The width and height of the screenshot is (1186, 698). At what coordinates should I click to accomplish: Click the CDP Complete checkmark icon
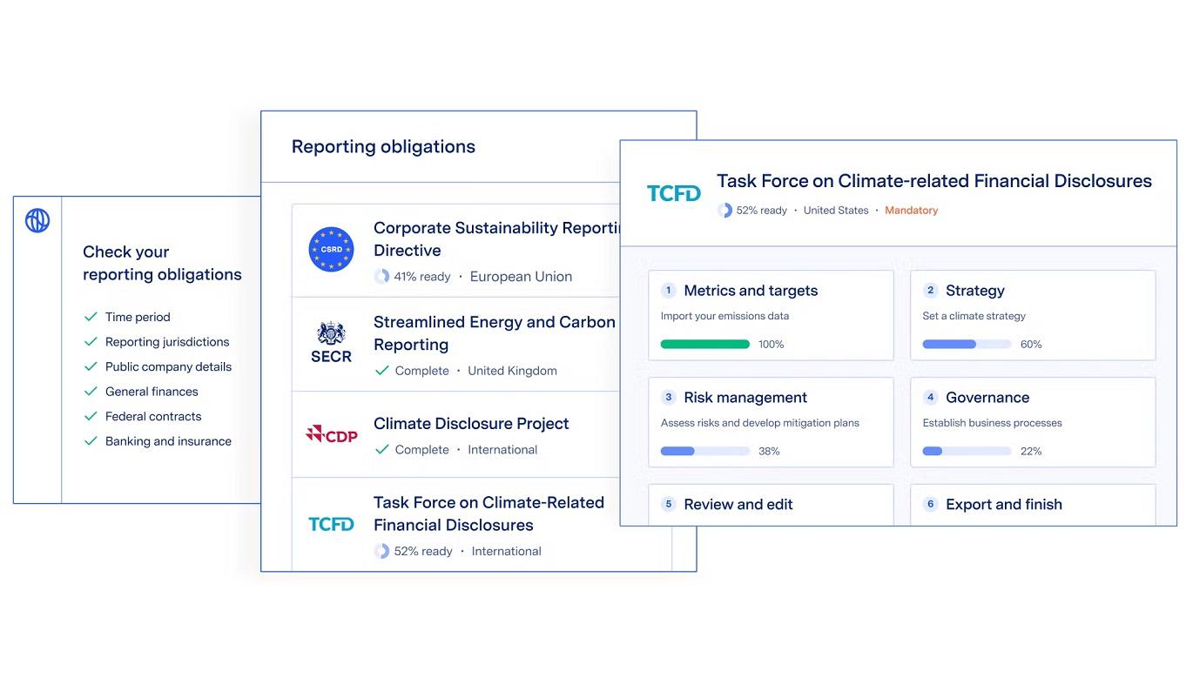pyautogui.click(x=381, y=450)
